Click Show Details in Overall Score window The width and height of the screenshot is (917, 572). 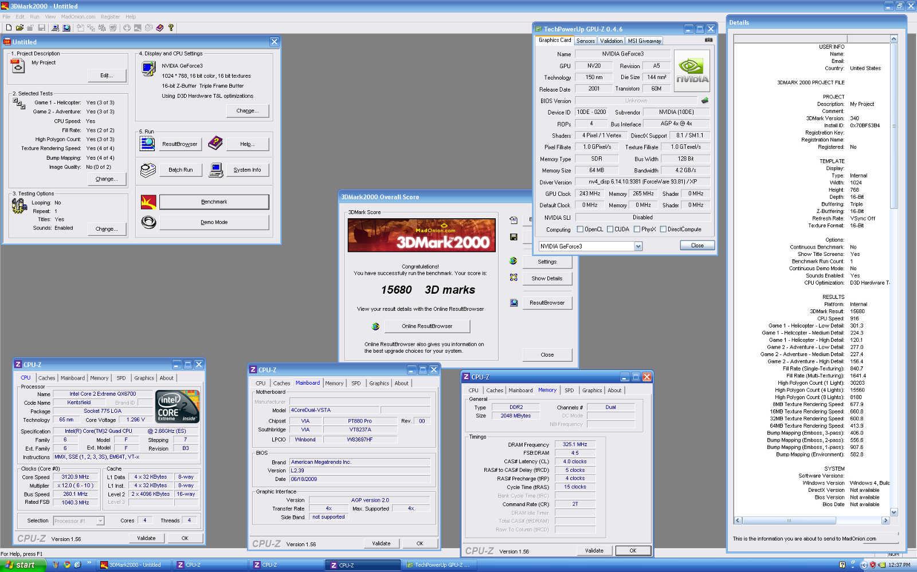click(547, 278)
